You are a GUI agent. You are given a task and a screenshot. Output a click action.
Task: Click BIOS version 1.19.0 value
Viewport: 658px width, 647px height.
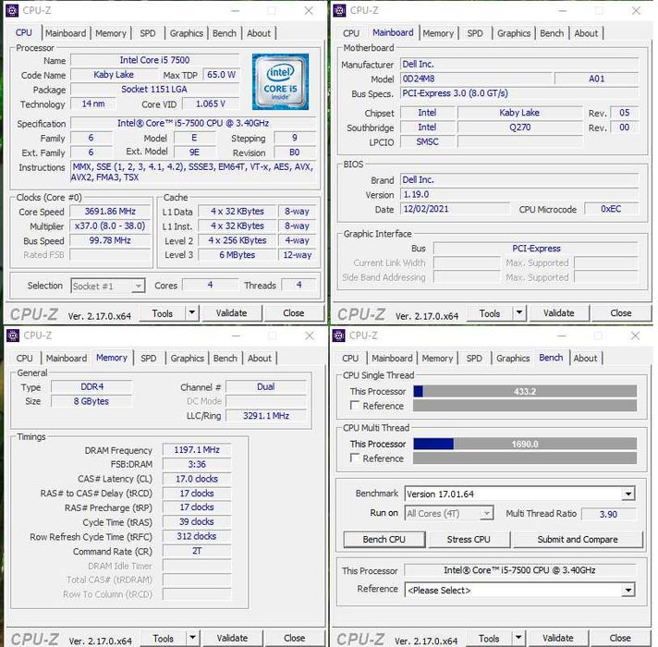519,195
